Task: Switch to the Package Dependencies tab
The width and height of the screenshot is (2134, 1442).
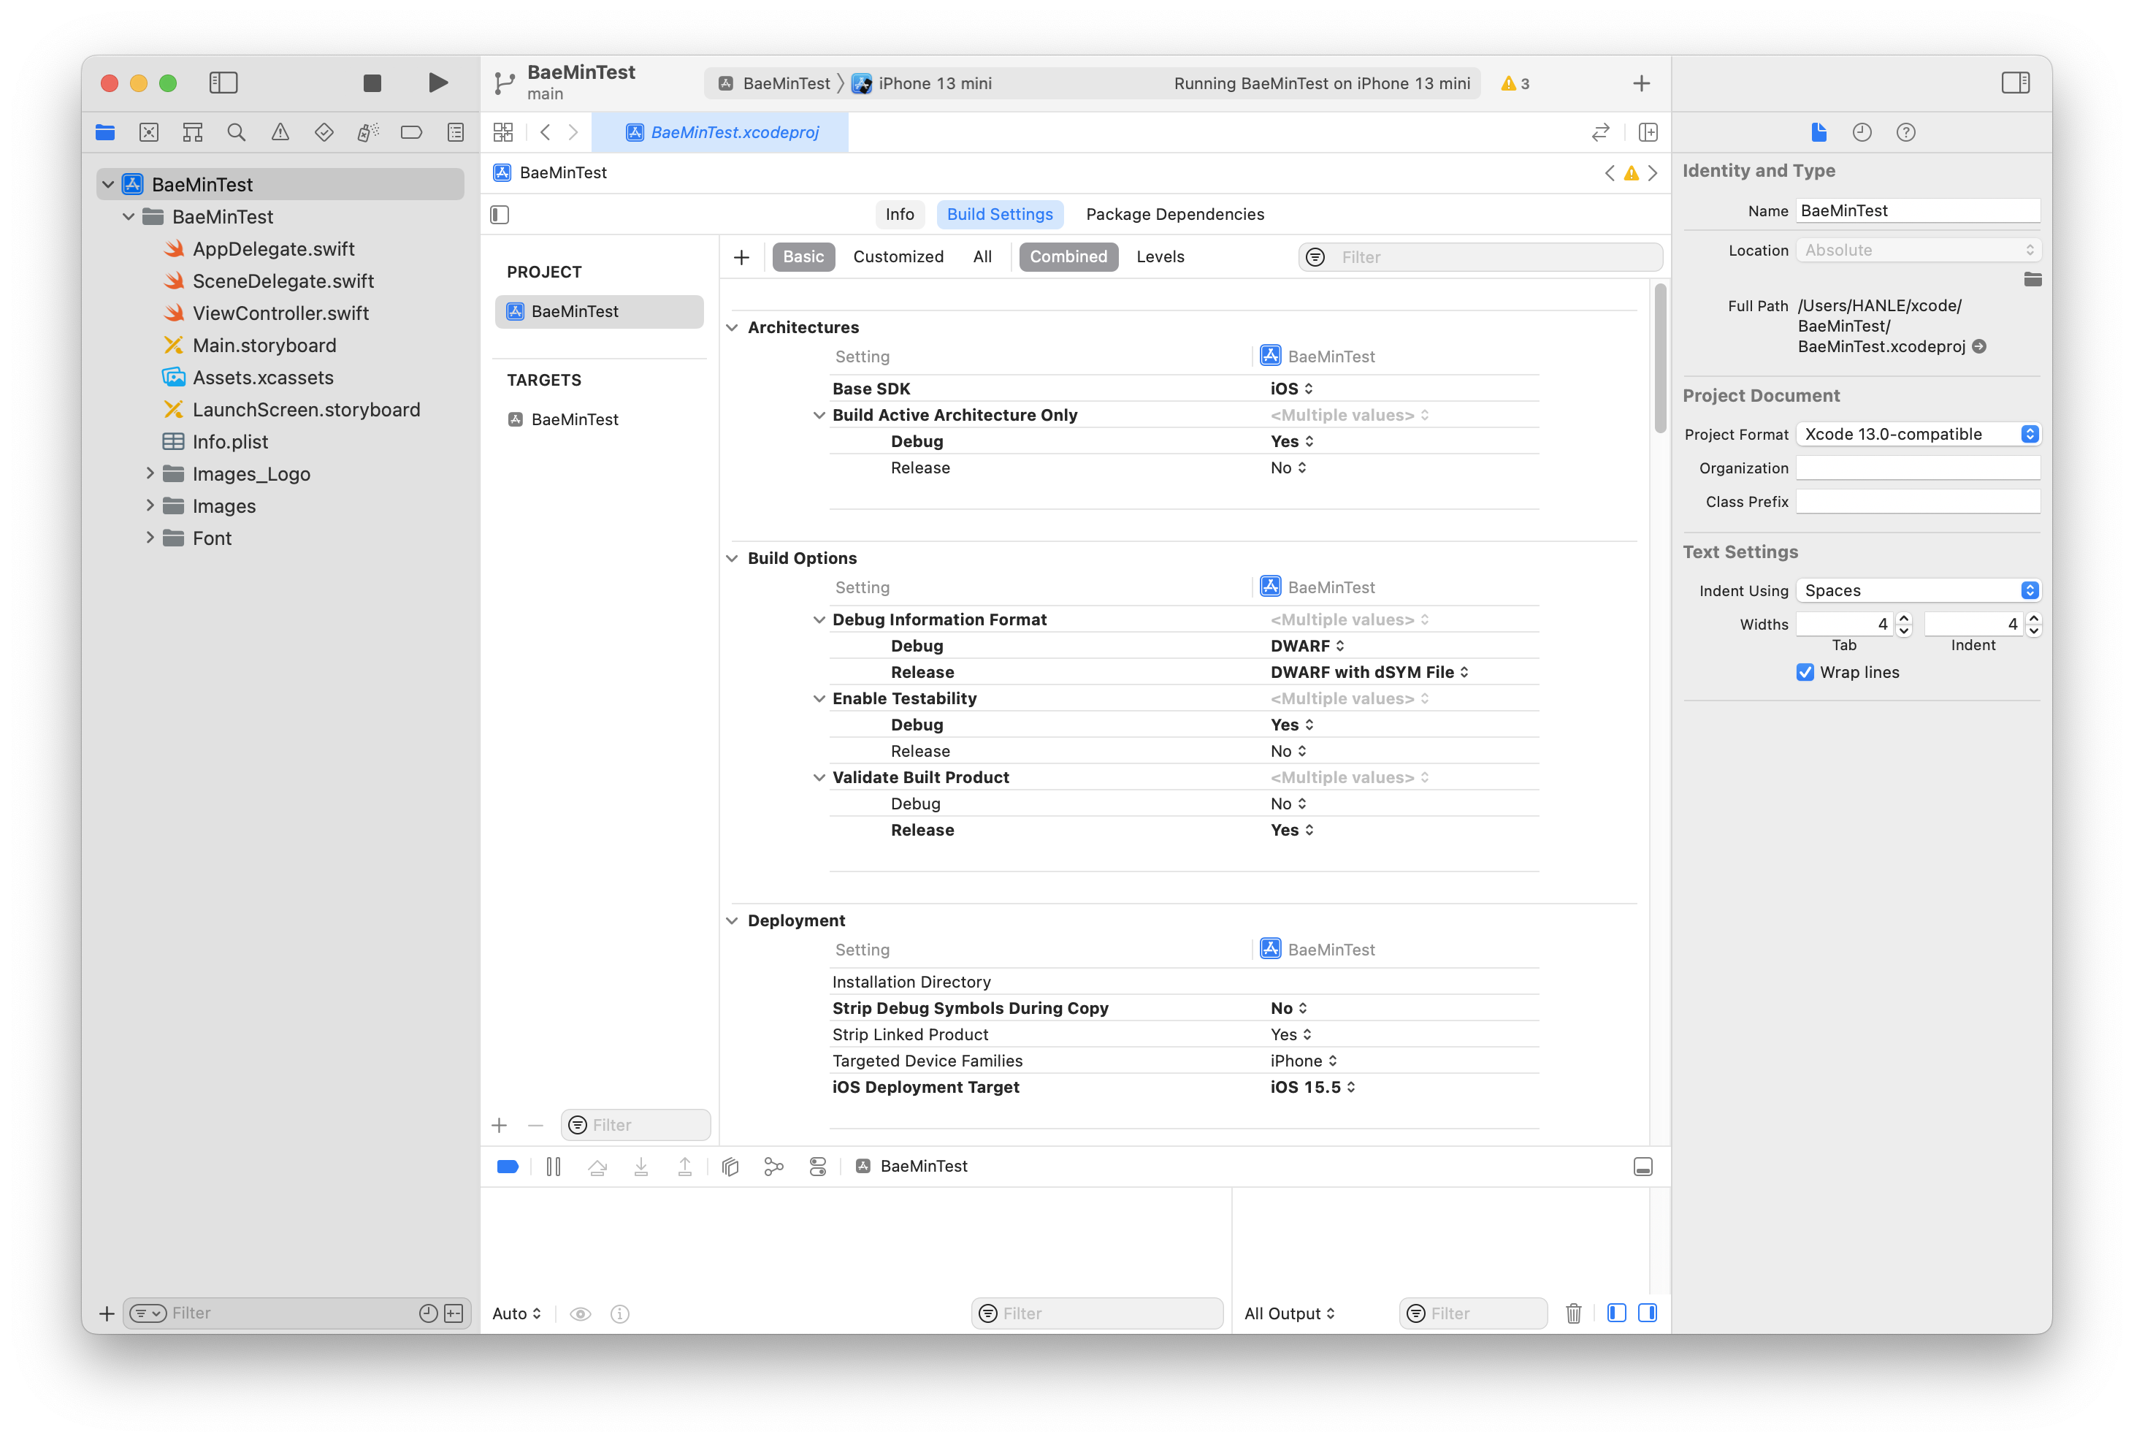Action: (x=1174, y=214)
